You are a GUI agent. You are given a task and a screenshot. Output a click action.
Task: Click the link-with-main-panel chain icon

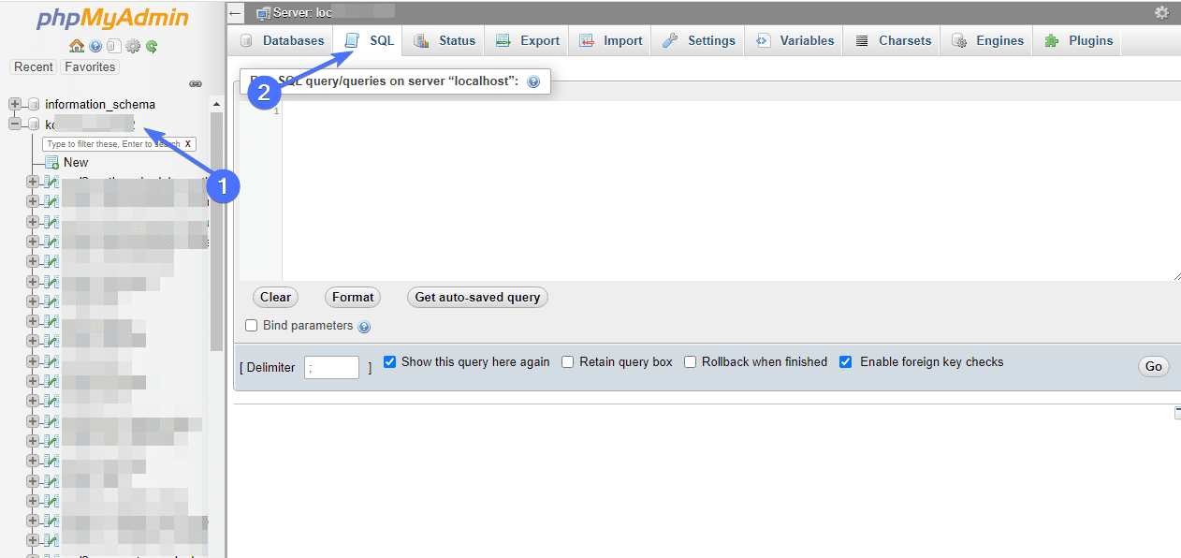tap(196, 83)
